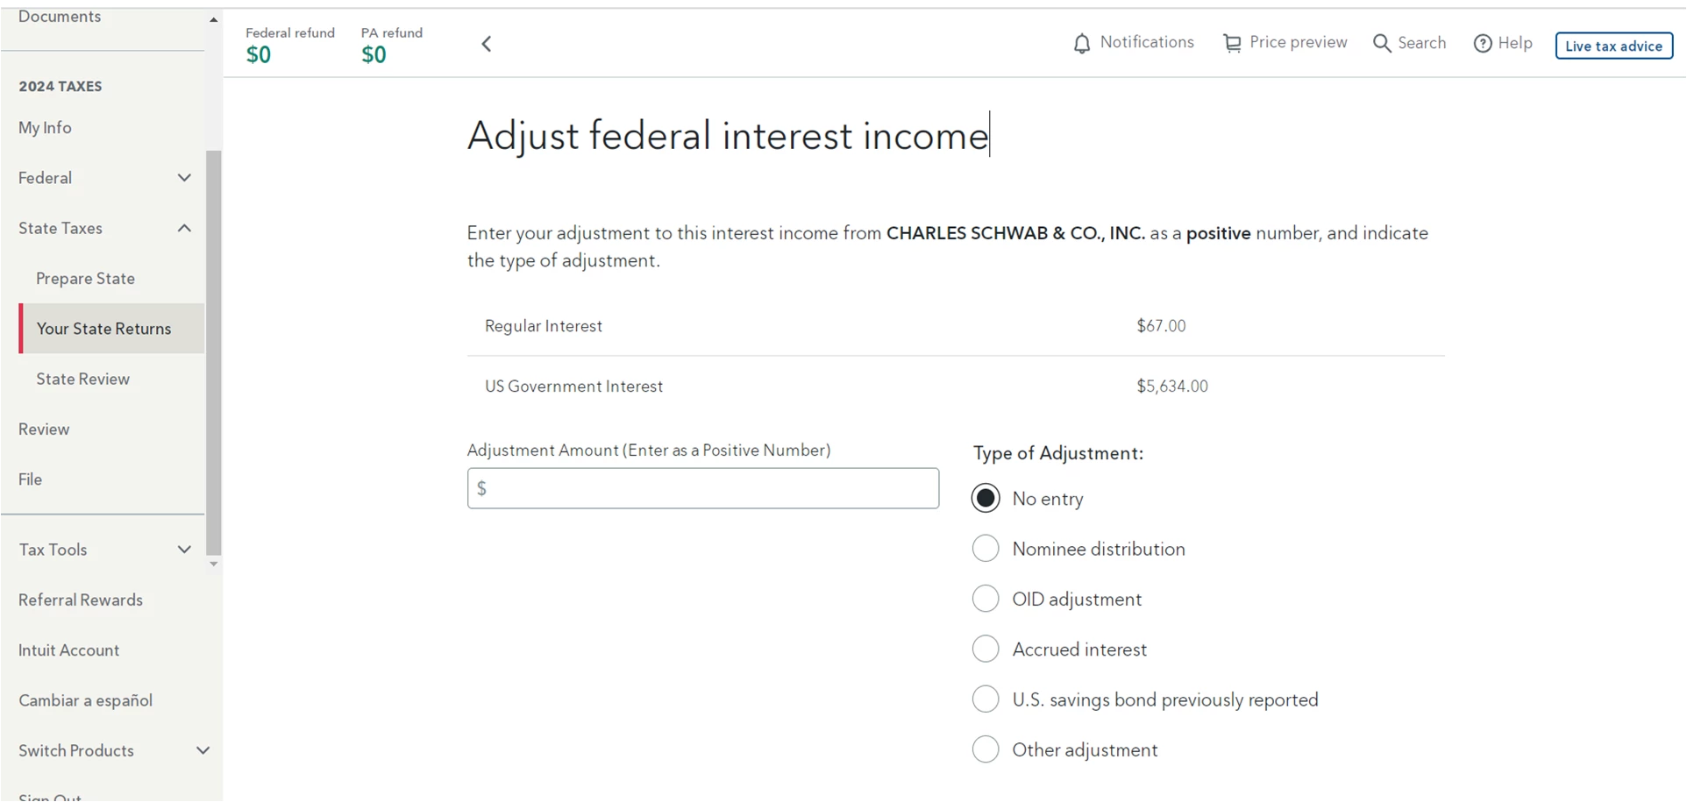Choose the Accrued interest adjustment type

(986, 649)
